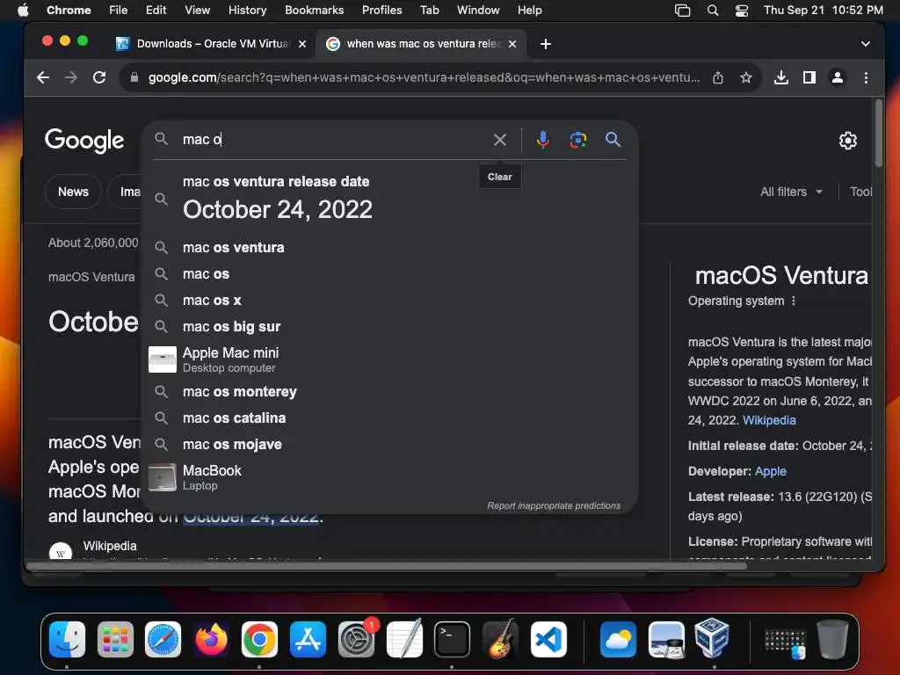The image size is (900, 675).
Task: Toggle Chrome side panel
Action: point(809,77)
